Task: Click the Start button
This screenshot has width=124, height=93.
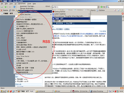Action: click(x=3, y=91)
